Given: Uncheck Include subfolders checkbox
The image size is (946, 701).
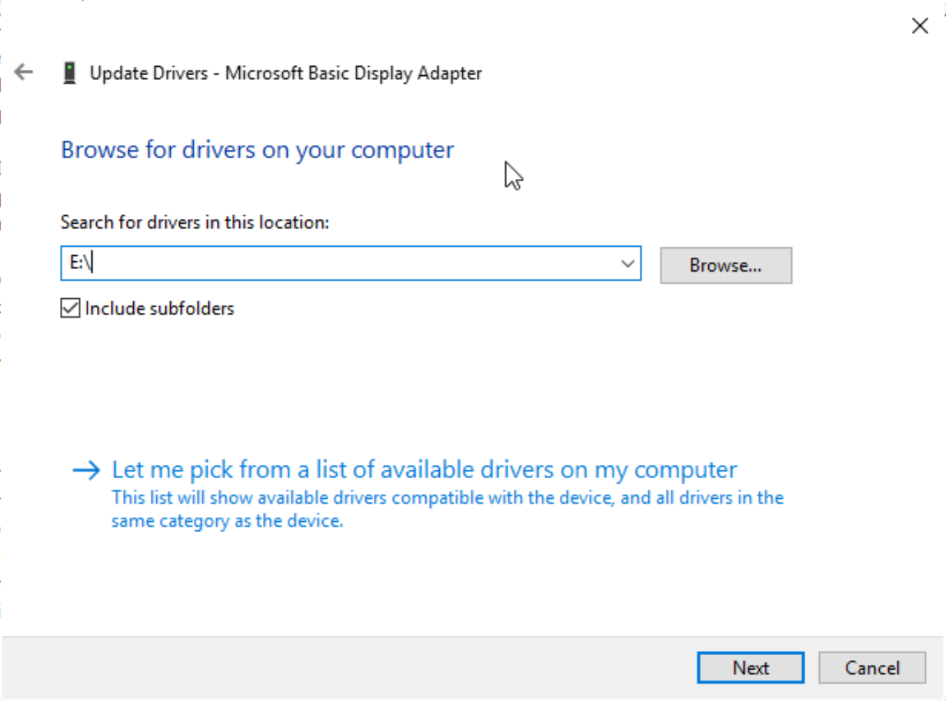Looking at the screenshot, I should click(x=70, y=308).
